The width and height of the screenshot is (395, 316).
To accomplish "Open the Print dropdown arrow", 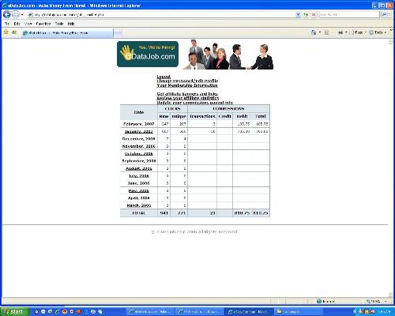I will (x=346, y=32).
